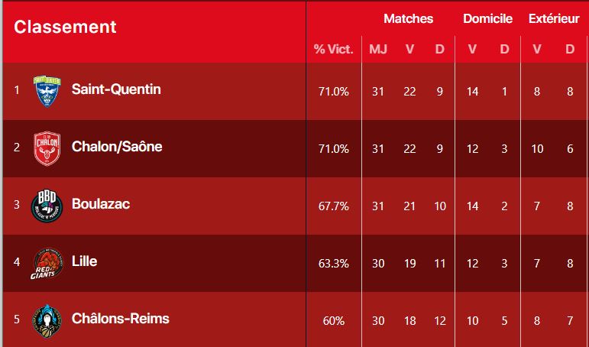The height and width of the screenshot is (347, 589).
Task: Select the Domicile group header
Action: 487,18
